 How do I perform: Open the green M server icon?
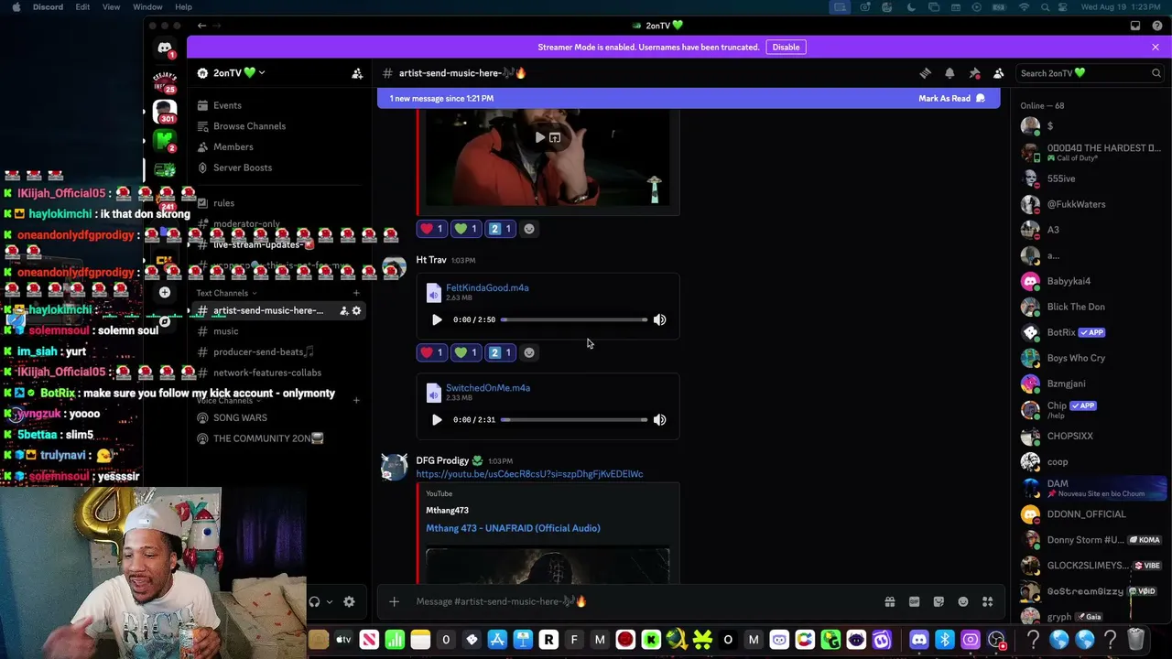165,140
